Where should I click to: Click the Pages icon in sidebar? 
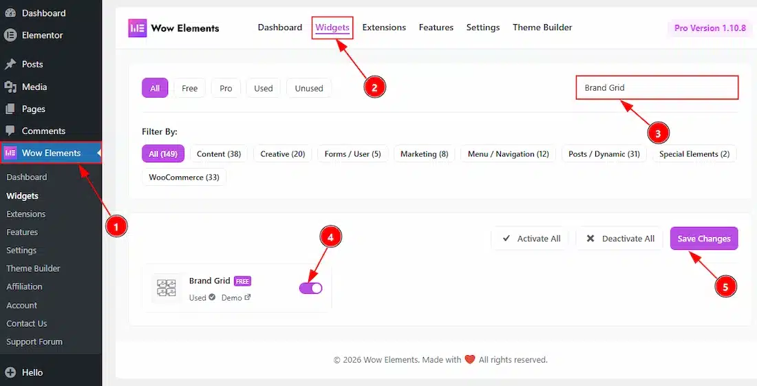pyautogui.click(x=10, y=109)
